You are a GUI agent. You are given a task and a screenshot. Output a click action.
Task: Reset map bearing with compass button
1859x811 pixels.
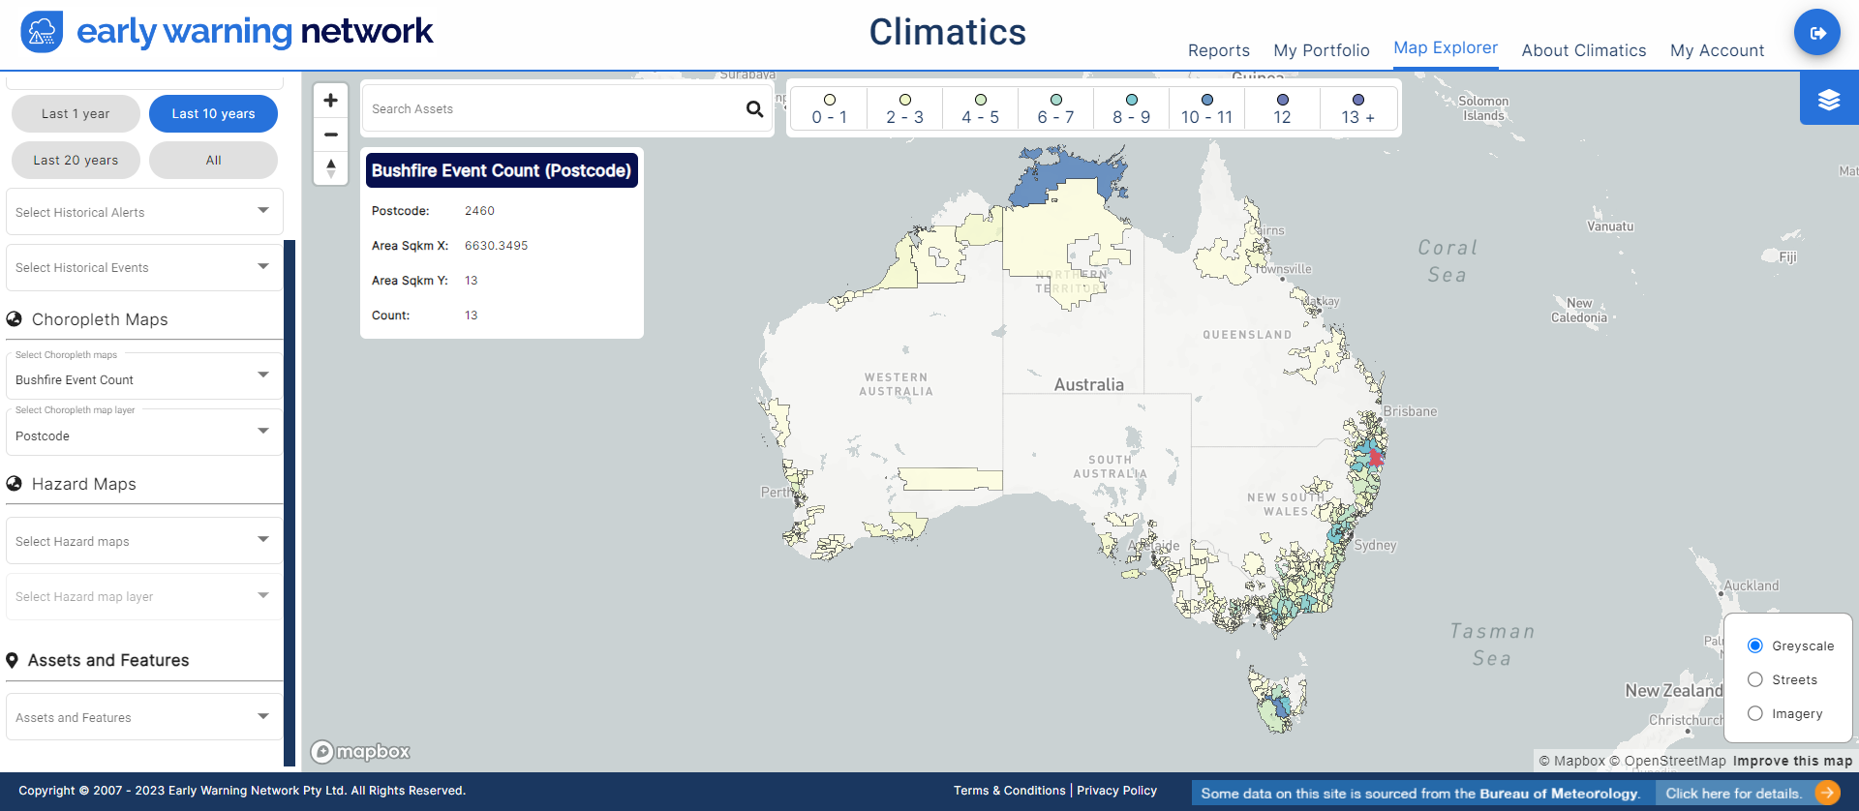331,168
